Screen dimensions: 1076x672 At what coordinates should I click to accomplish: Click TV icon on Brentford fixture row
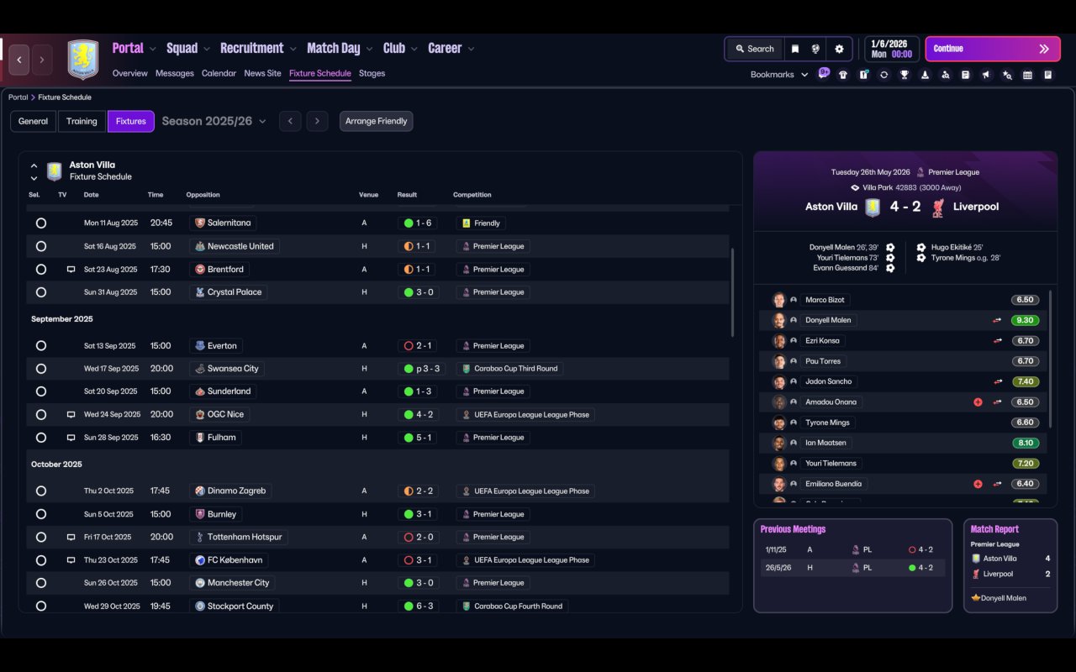pos(71,270)
